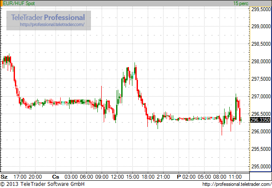Click the 20:00 time axis label
Image resolution: width=272 pixels, height=188 pixels.
point(35,177)
